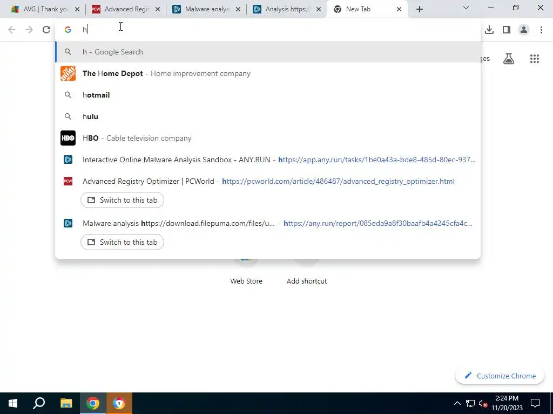The image size is (553, 414).
Task: Click the muted volume tray icon
Action: tap(483, 403)
